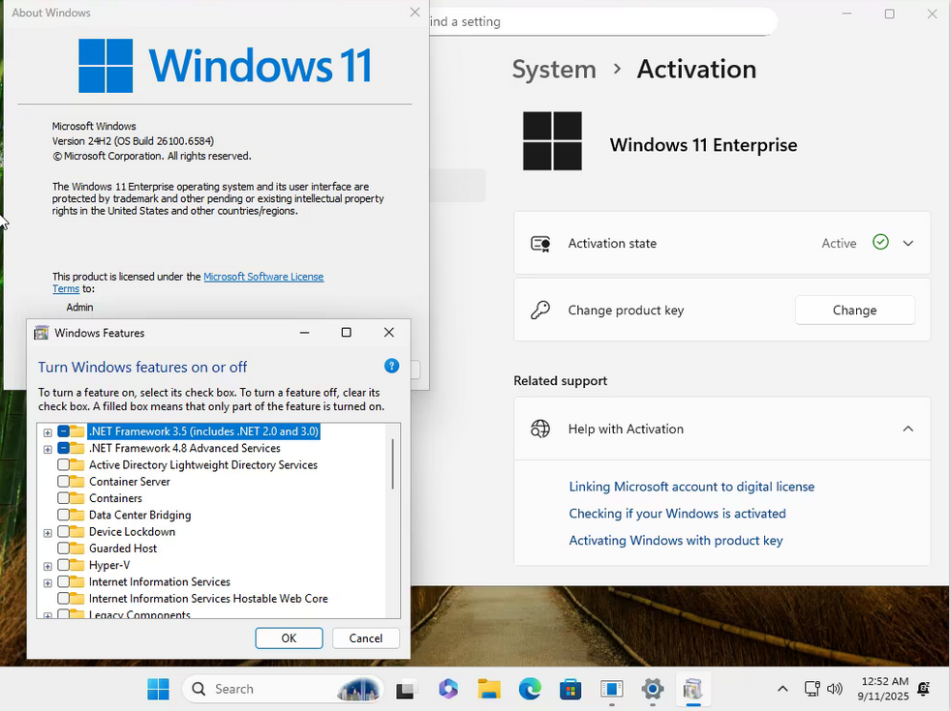
Task: Click Help with Activation globe icon
Action: pyautogui.click(x=540, y=429)
